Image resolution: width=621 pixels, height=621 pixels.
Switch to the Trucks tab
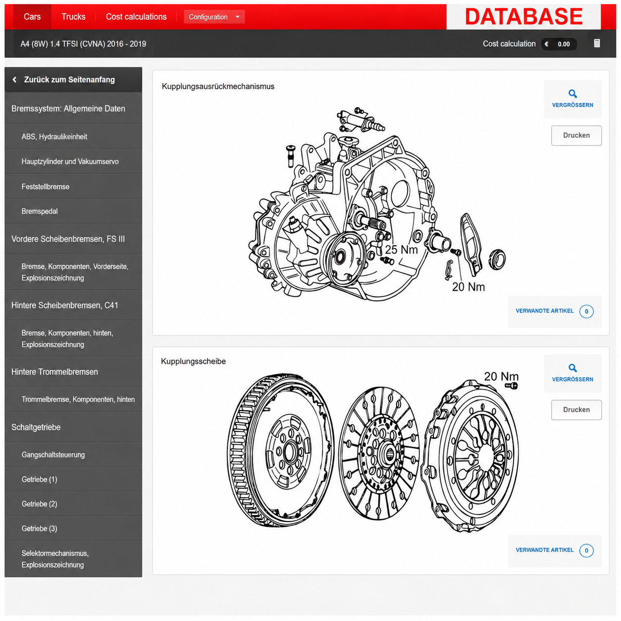pos(73,17)
